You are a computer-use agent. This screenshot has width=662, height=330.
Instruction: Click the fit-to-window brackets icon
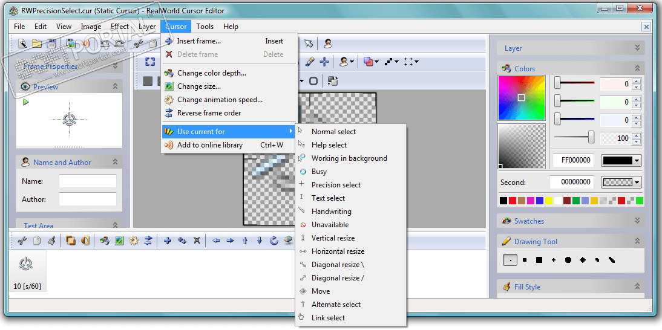(x=150, y=62)
